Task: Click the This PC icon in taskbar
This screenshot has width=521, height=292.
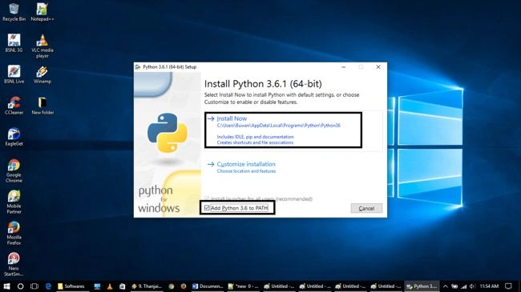Action: tap(97, 286)
